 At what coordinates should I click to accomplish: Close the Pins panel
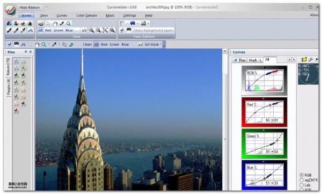(31, 52)
